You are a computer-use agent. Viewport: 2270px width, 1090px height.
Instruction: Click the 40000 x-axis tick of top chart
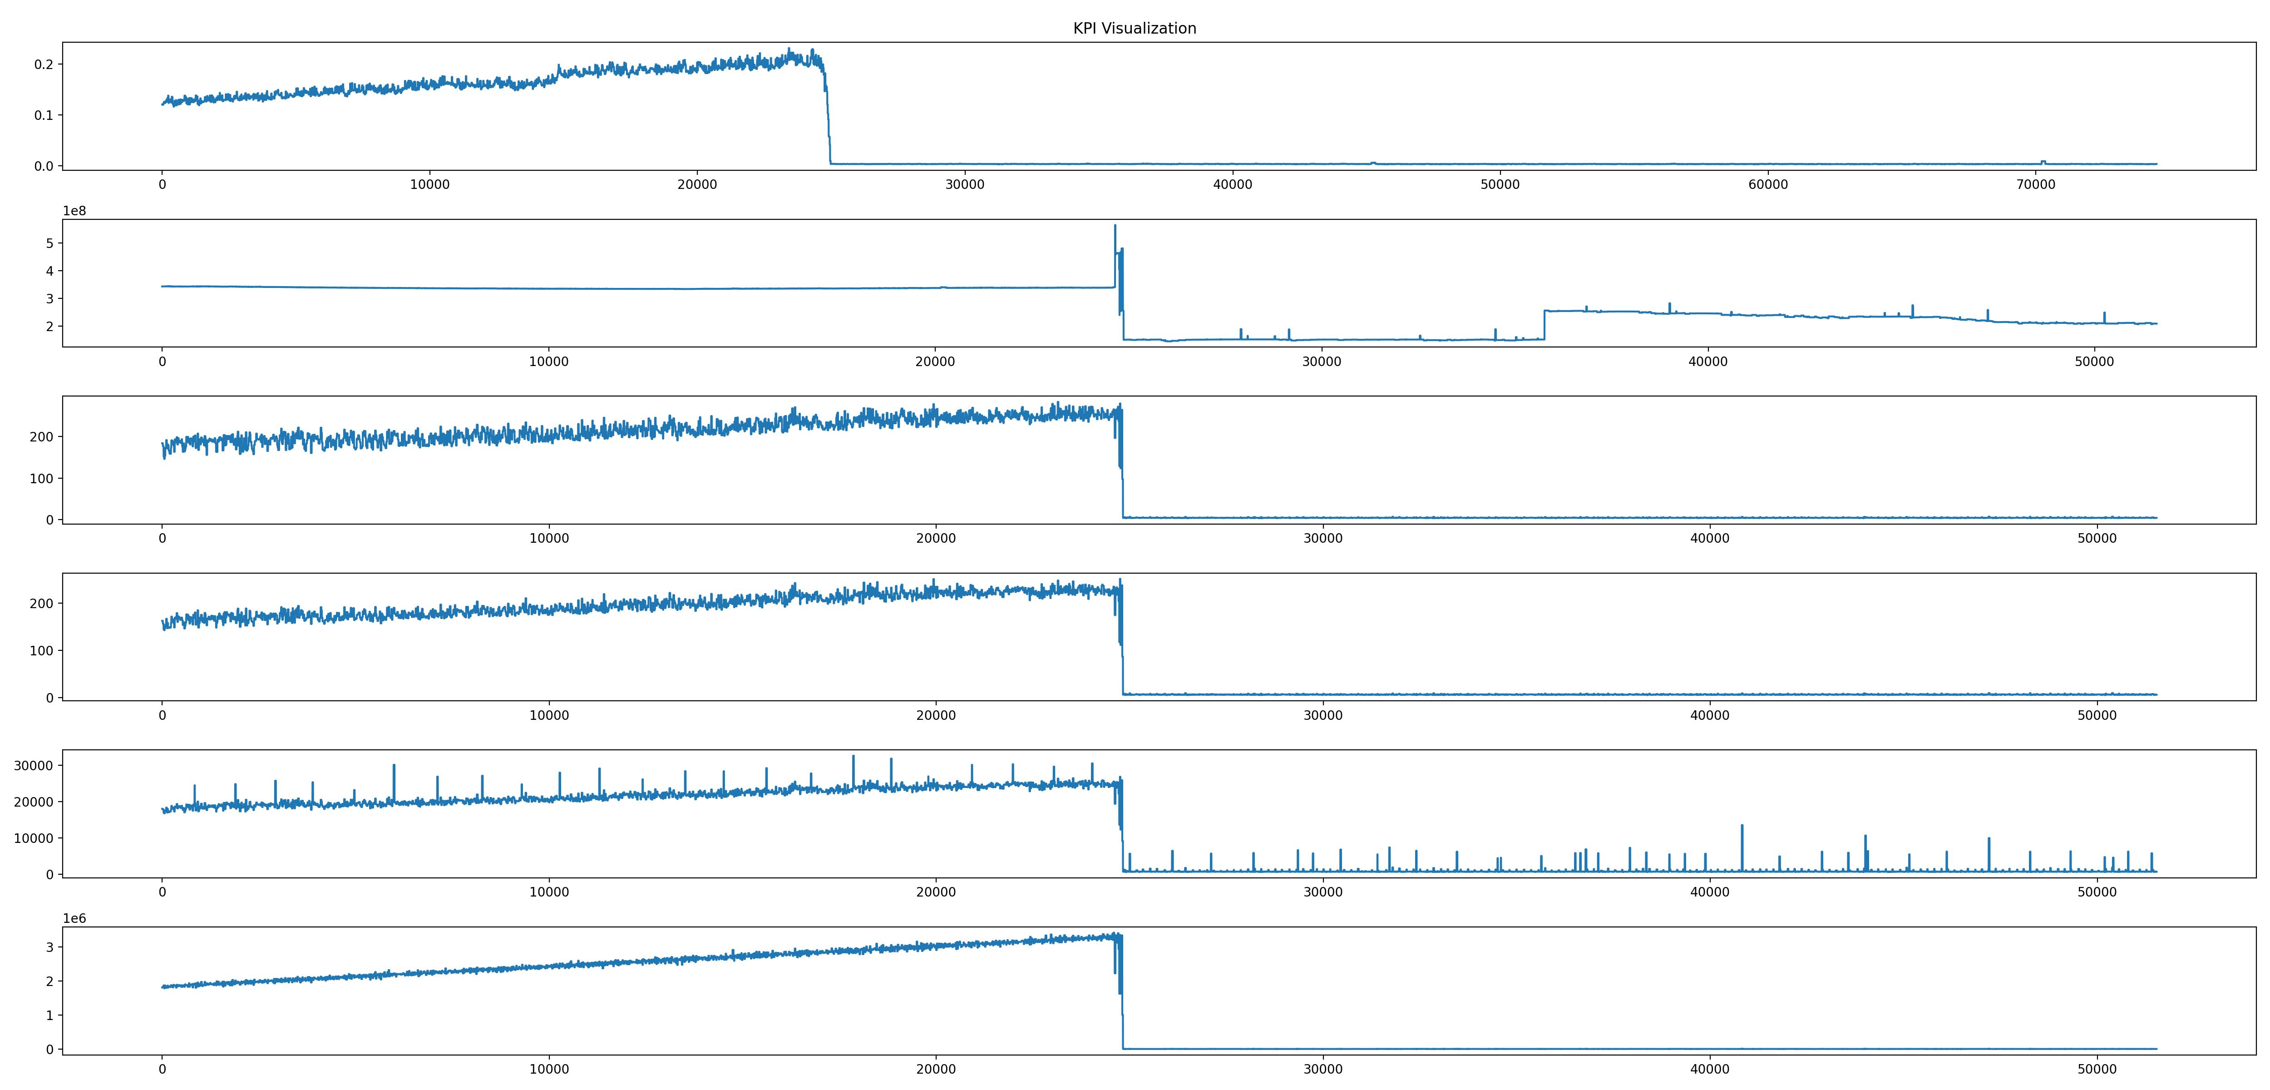tap(1232, 184)
